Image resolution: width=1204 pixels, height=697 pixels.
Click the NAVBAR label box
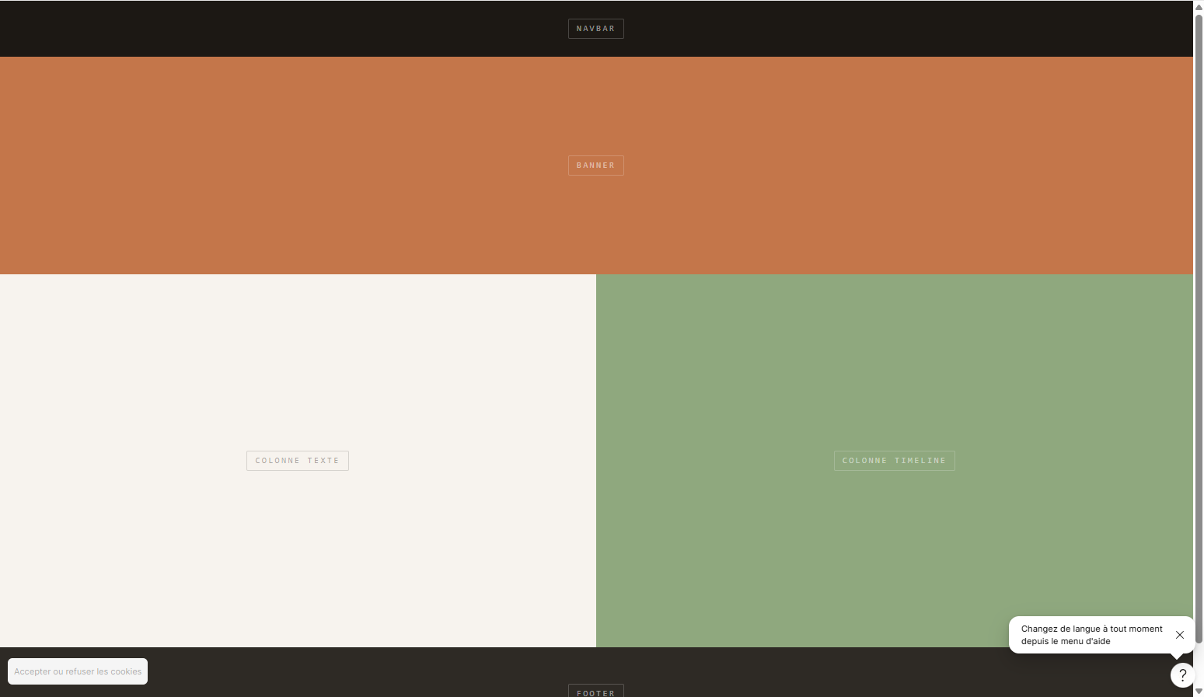point(595,29)
